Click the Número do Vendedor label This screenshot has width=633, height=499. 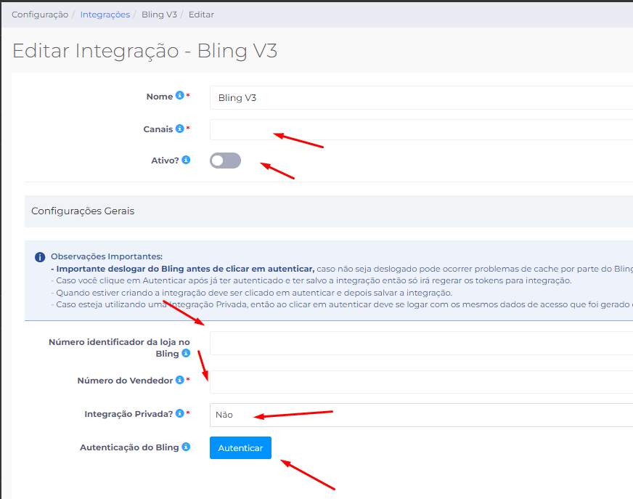coord(125,380)
